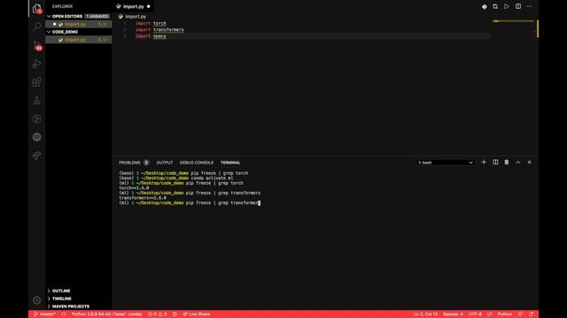Select language mode 'Python' in status bar
Viewport: 567px width, 318px height.
(505, 314)
